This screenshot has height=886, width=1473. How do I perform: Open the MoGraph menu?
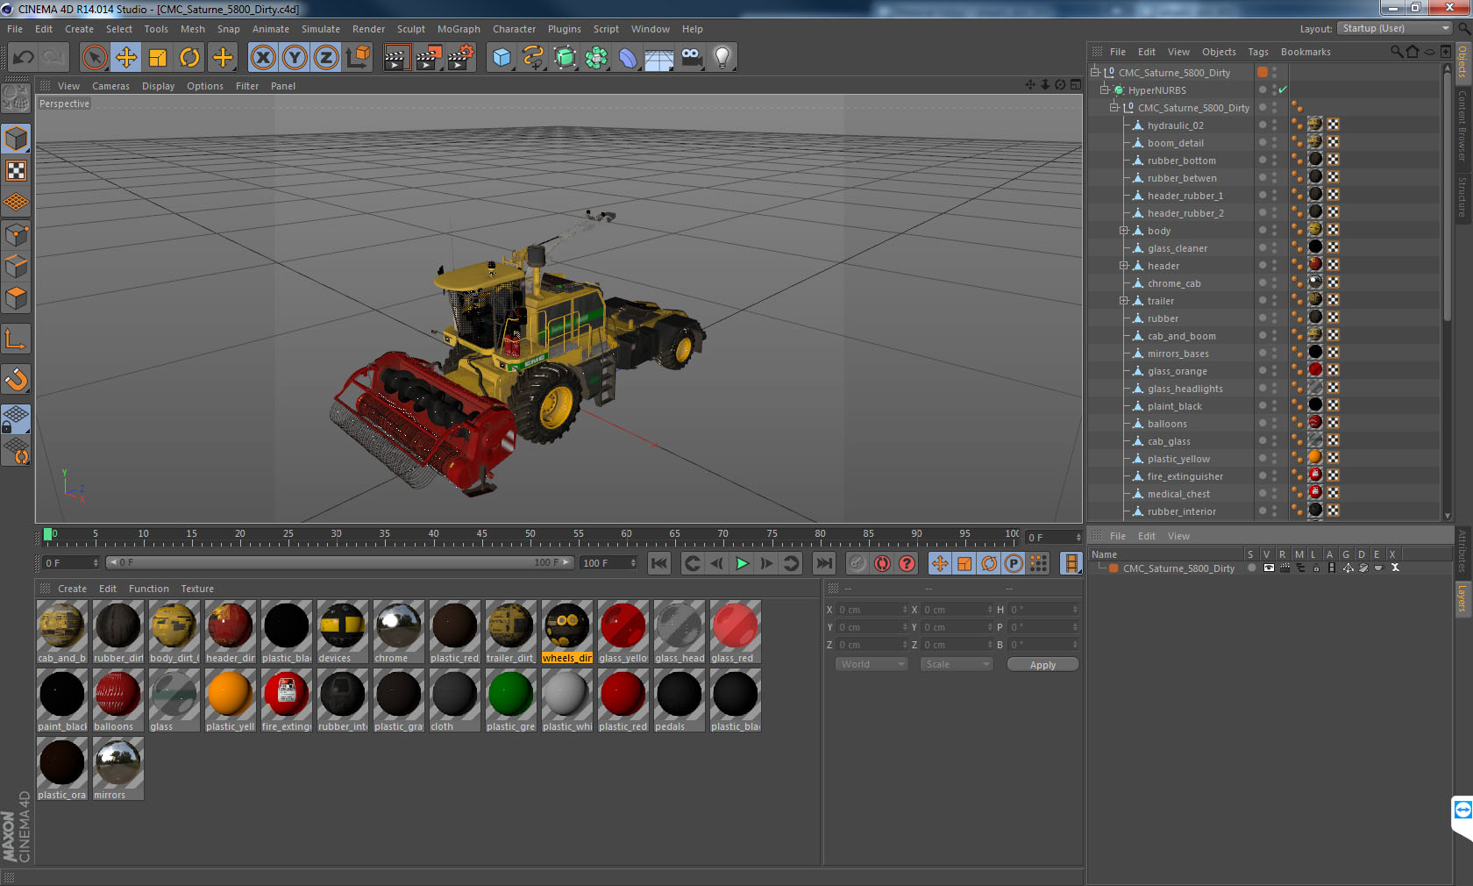click(459, 29)
